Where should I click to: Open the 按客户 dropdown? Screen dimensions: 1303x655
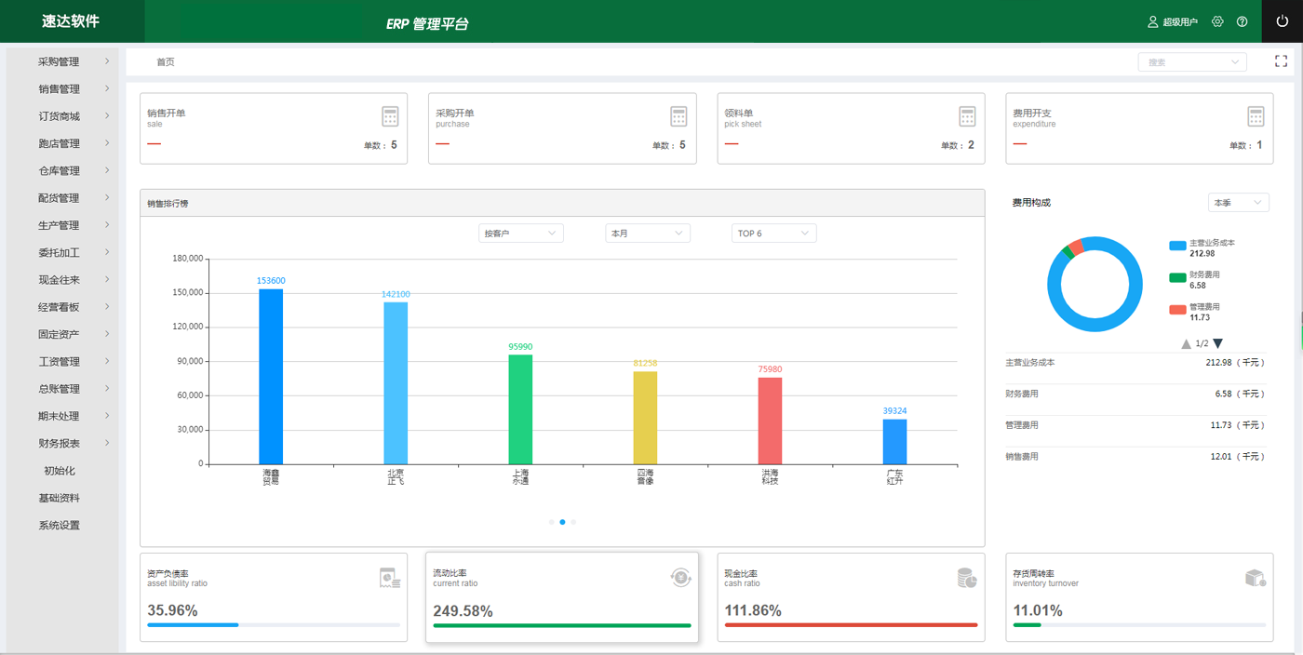[520, 234]
